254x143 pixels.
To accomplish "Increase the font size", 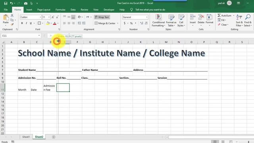I will tap(53, 17).
